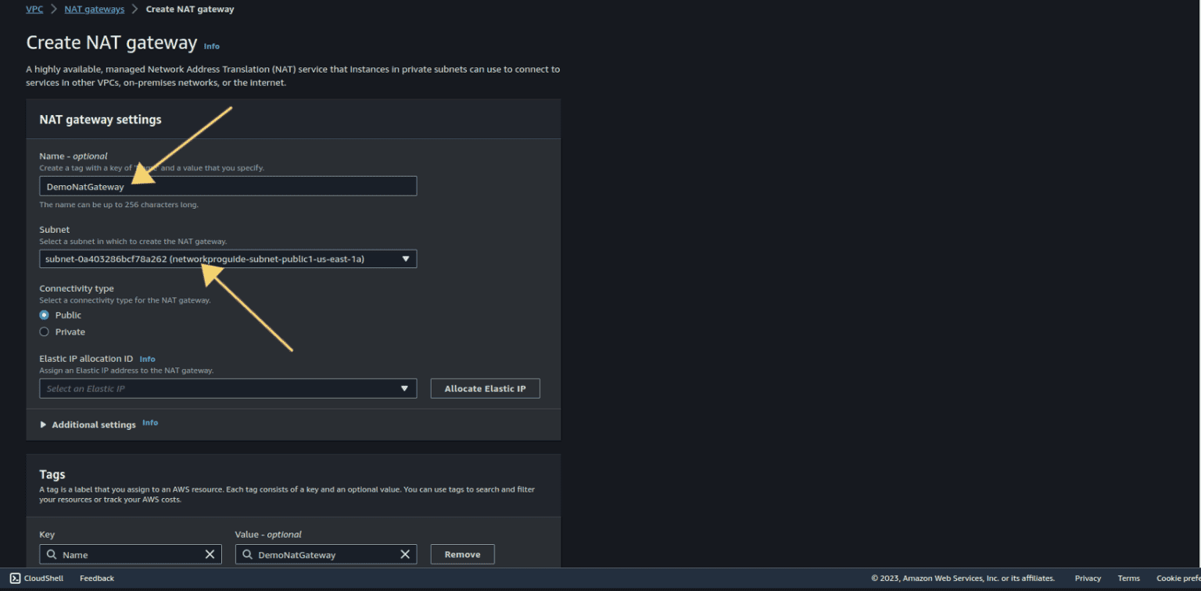Navigate to VPC via the breadcrumb
Screen dimensions: 1201x591
(x=34, y=9)
